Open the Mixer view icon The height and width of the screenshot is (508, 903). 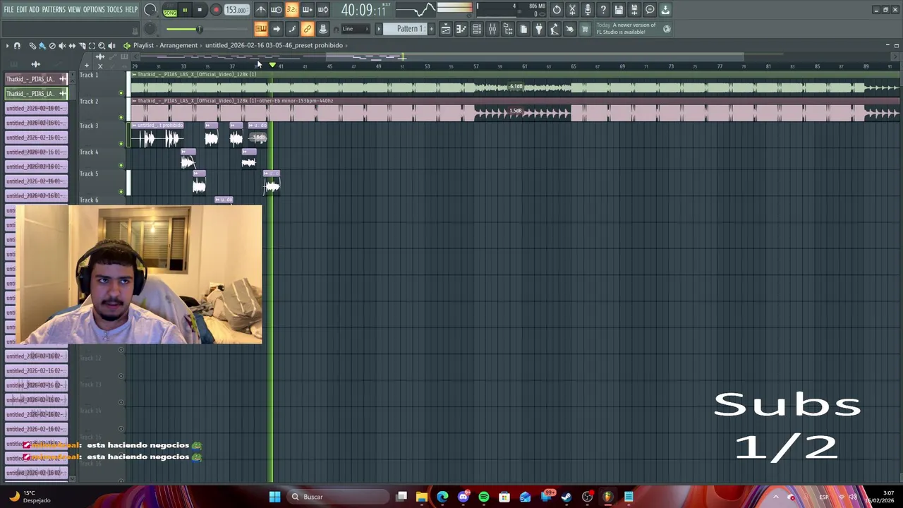[x=492, y=29]
